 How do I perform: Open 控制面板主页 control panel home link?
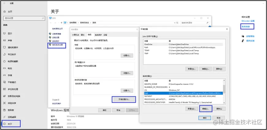57,29
